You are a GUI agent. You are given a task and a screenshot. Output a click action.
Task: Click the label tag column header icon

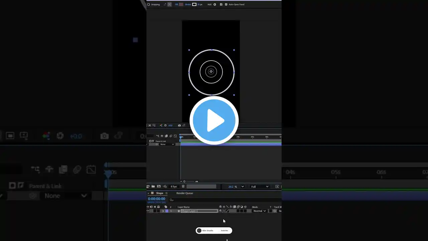pyautogui.click(x=166, y=207)
